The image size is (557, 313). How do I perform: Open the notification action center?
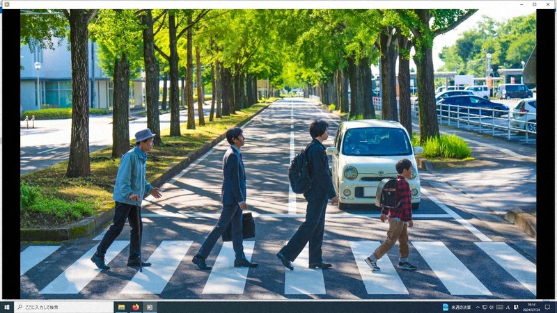[547, 307]
